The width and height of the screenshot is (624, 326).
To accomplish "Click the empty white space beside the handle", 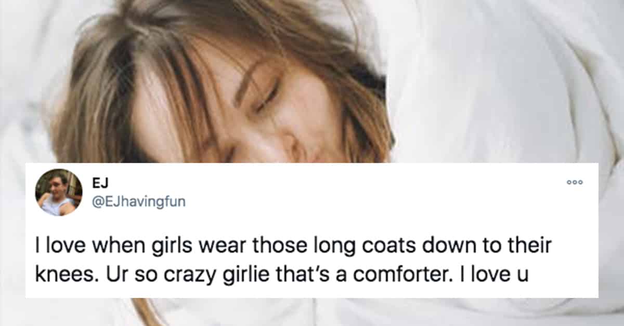I will pyautogui.click(x=374, y=202).
